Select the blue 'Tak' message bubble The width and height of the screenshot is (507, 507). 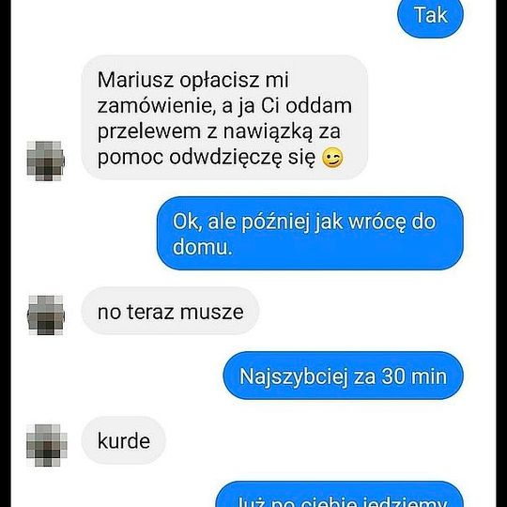pos(430,16)
